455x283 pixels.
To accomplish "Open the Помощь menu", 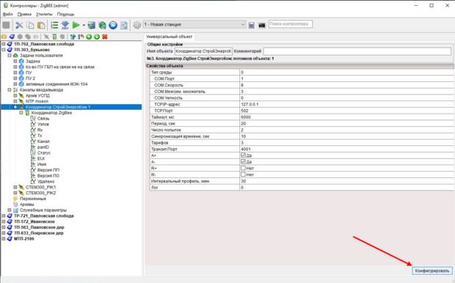I will click(x=65, y=14).
